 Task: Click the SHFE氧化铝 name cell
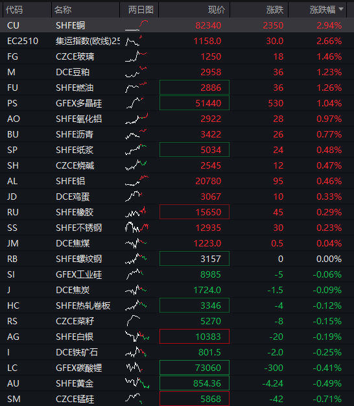(x=79, y=119)
